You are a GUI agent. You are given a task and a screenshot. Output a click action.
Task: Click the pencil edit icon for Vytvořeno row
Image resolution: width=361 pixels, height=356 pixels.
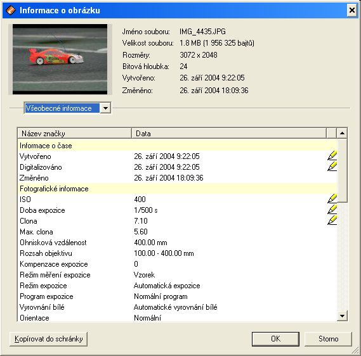coord(332,156)
